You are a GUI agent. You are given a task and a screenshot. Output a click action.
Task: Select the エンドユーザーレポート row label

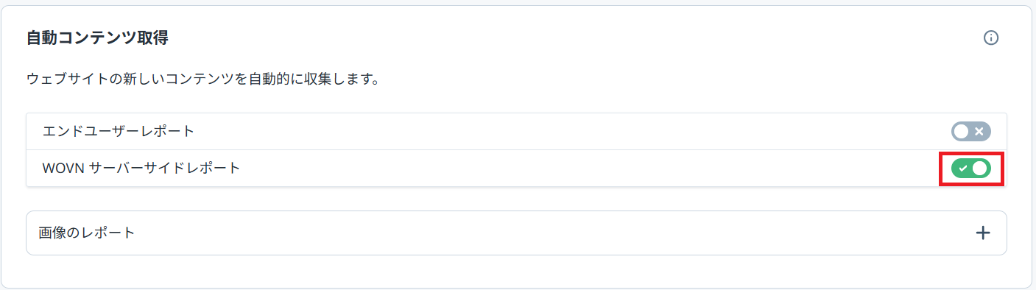119,132
